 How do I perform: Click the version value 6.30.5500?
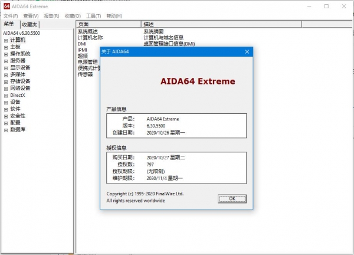(156, 126)
